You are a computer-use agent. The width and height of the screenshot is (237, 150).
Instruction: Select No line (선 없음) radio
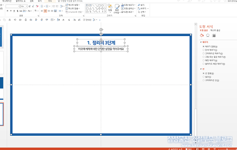204,73
